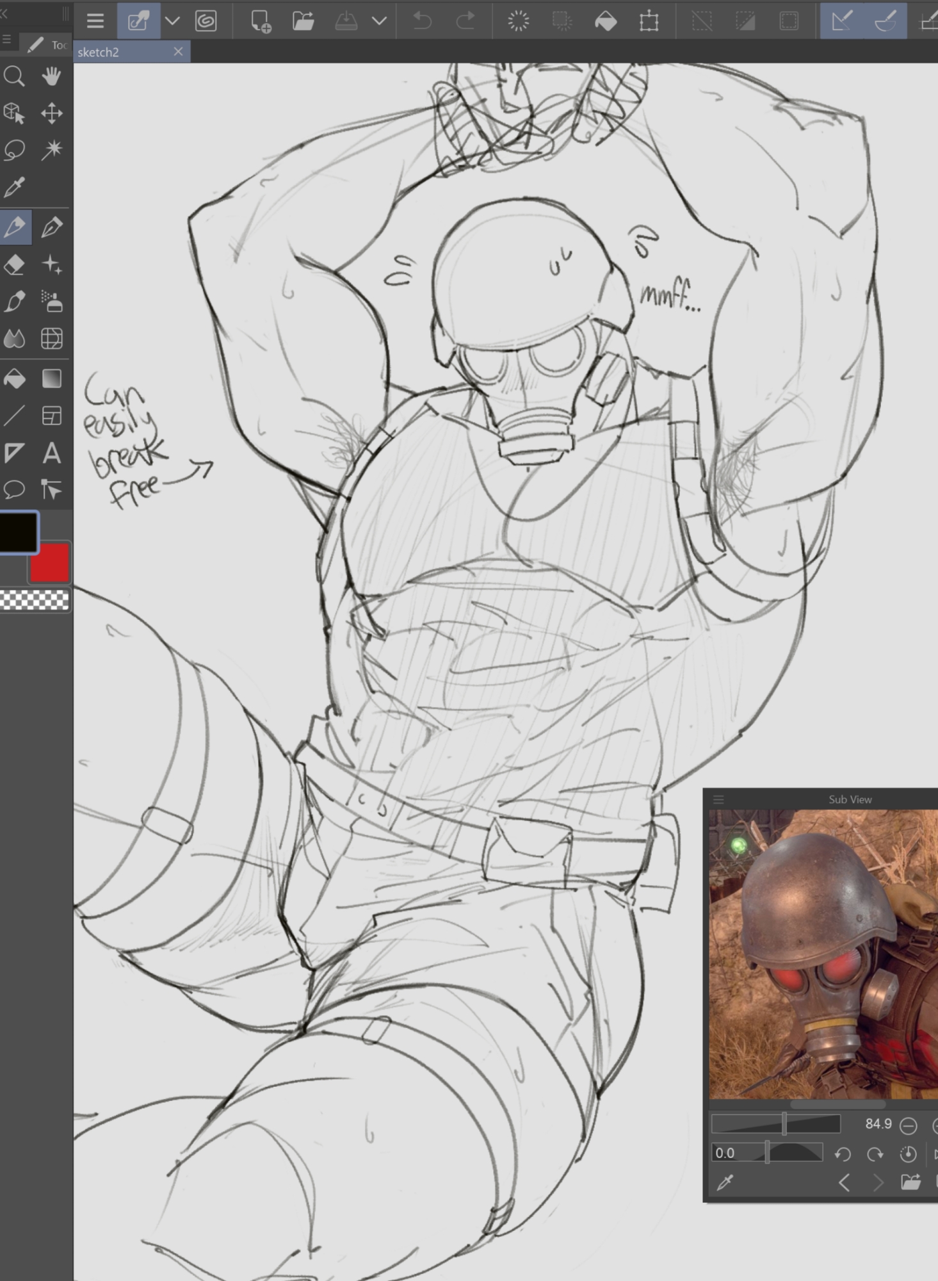Select transparent color checkerboard swatch
Screen dimensions: 938x1281
(x=35, y=600)
